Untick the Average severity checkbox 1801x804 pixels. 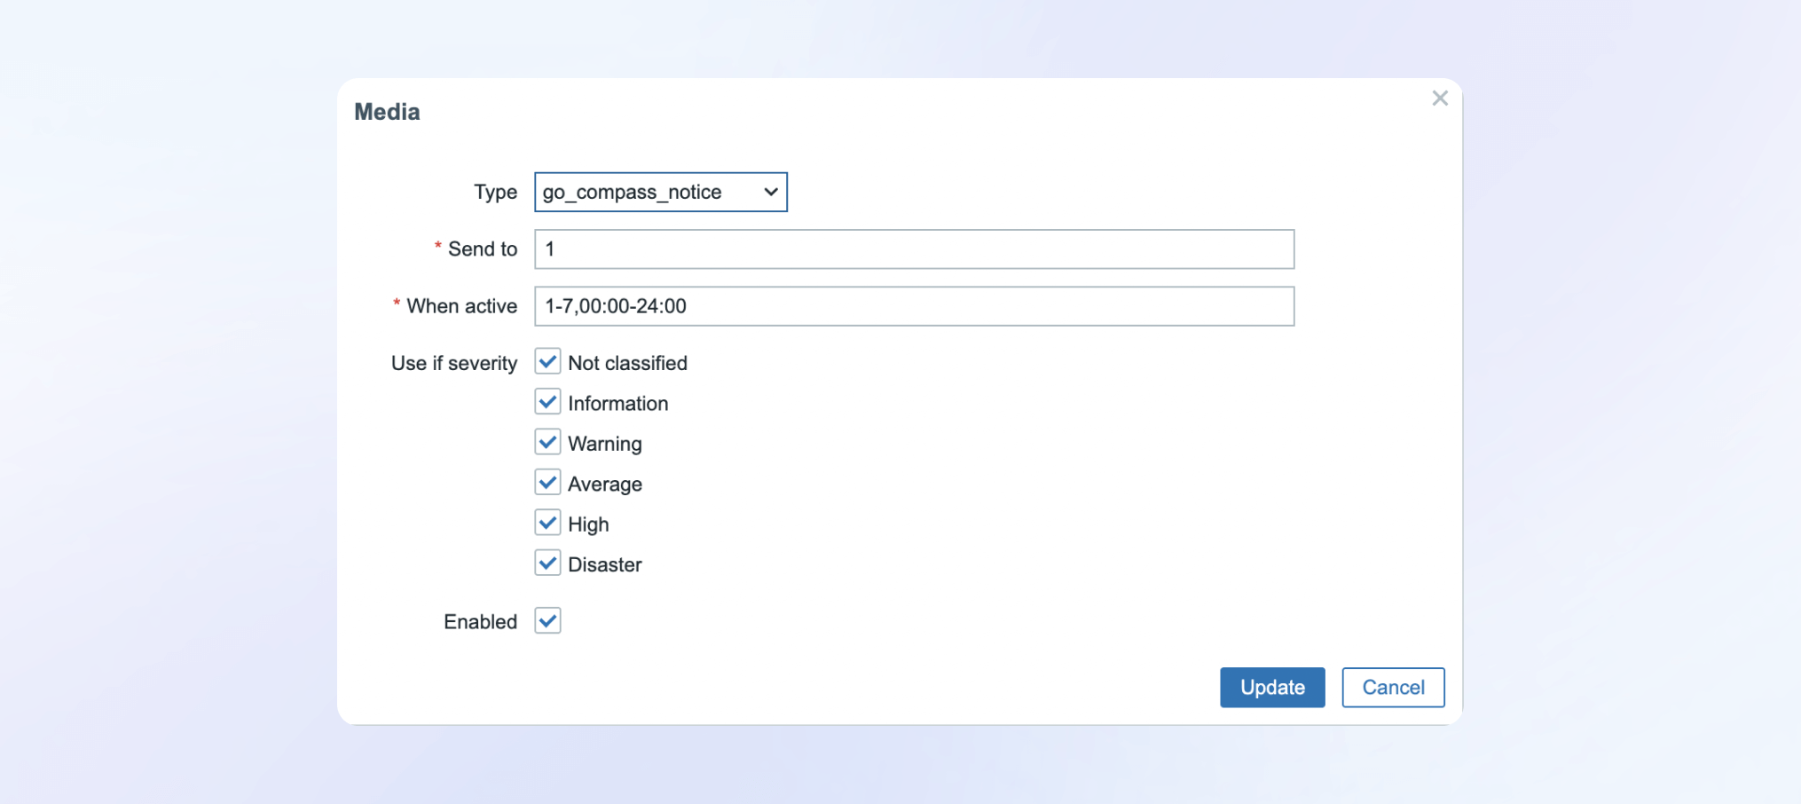[547, 484]
